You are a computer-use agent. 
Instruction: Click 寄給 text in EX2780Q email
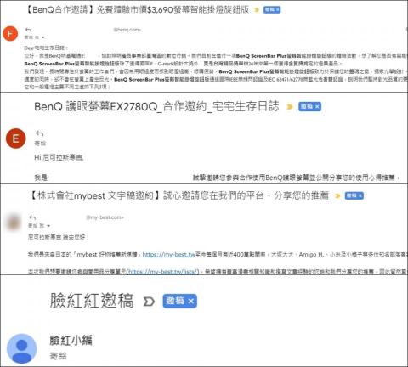click(x=40, y=144)
